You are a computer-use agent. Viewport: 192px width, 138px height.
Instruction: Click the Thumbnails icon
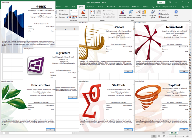[159, 17]
